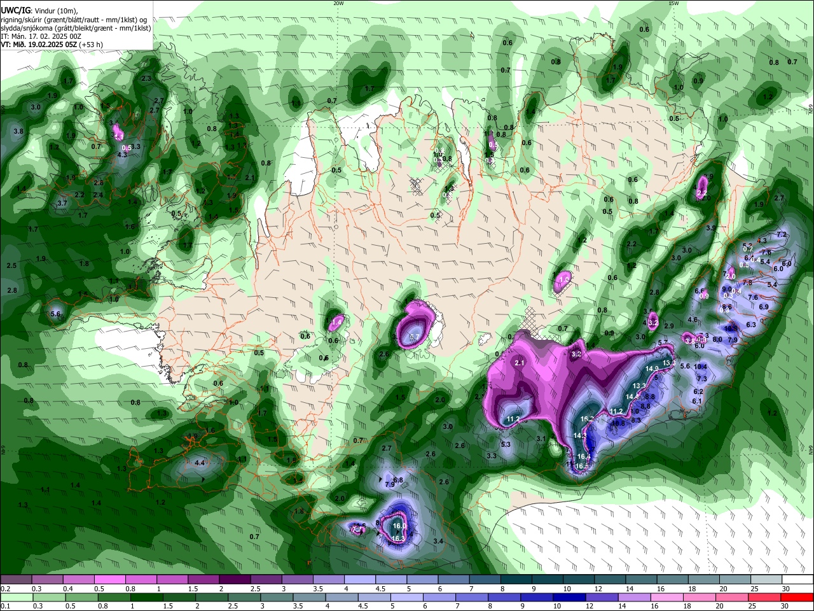Select the dark purple 2 snow legend swatch
814x611 pixels.
[x=234, y=580]
